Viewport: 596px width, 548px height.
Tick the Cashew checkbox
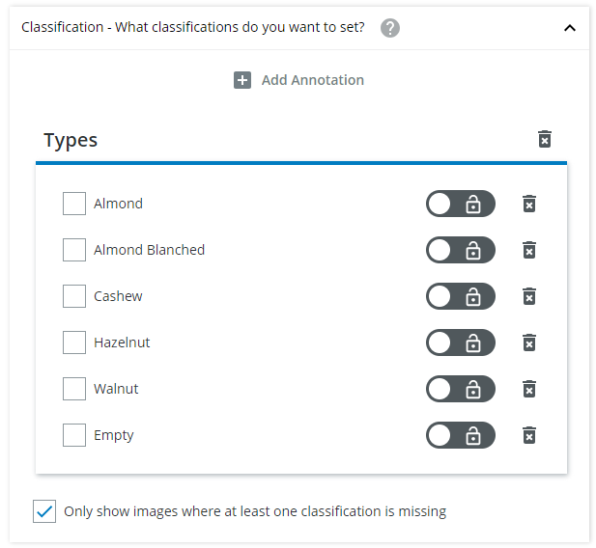pos(74,296)
